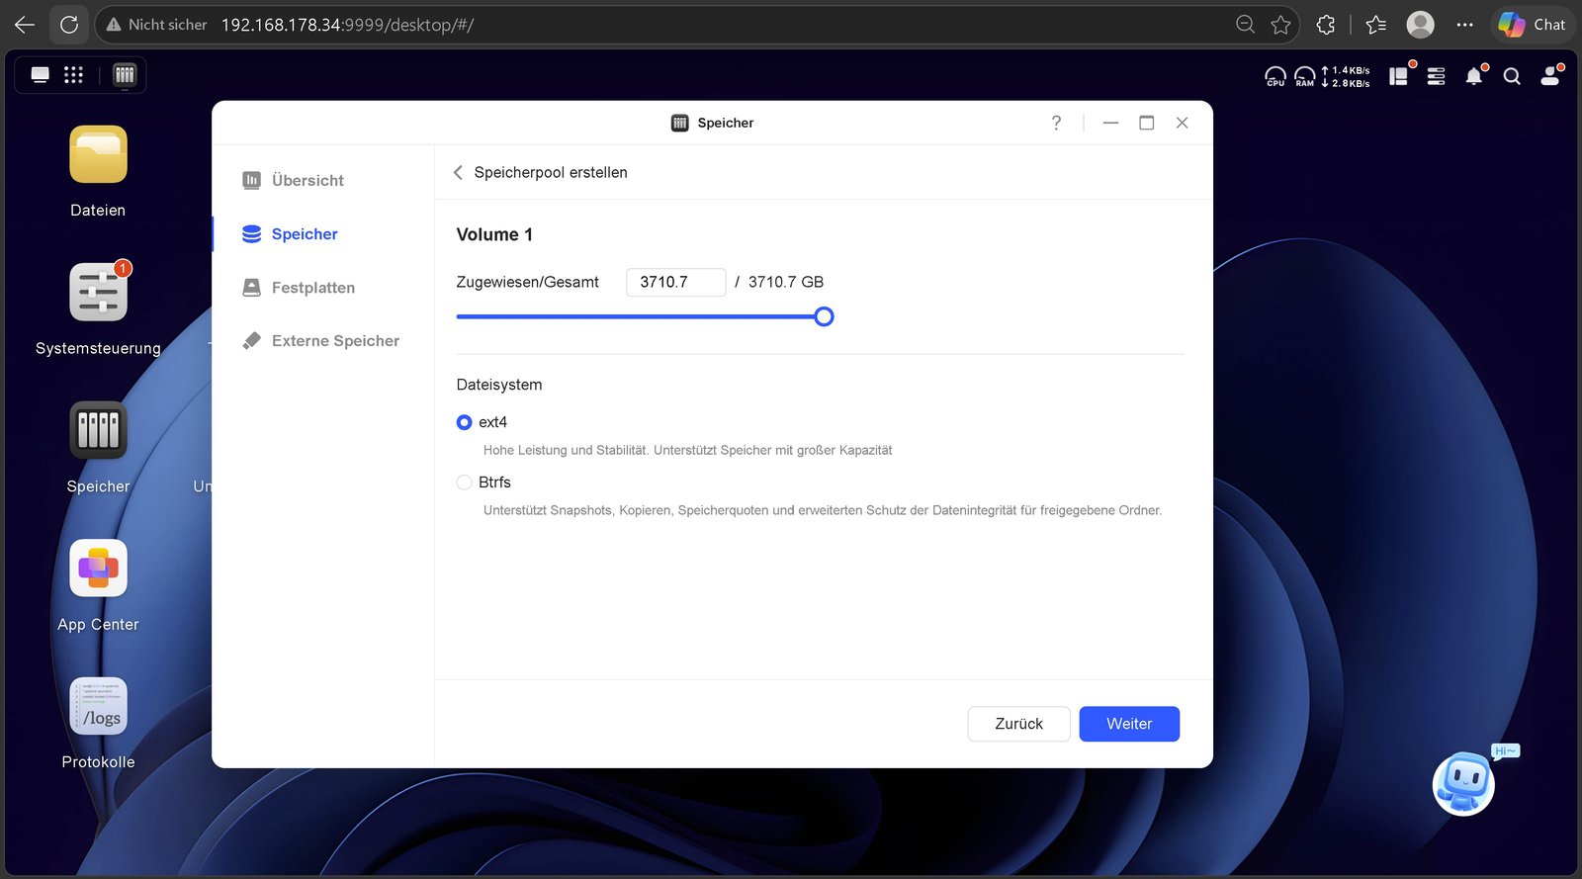Open browser settings and more menu
This screenshot has width=1582, height=879.
point(1465,25)
